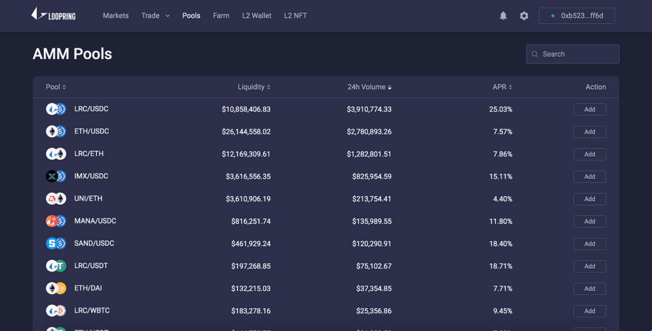Select the LRC/WBTC pool name
The height and width of the screenshot is (331, 652).
click(92, 311)
